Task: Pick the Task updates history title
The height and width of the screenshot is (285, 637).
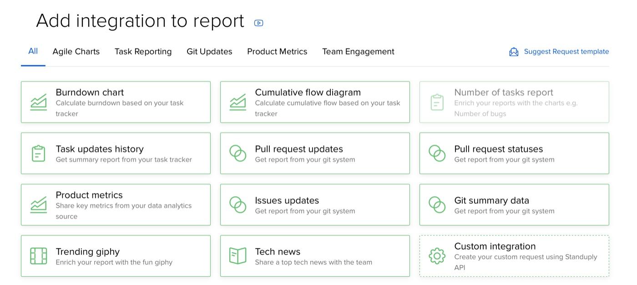Action: pyautogui.click(x=100, y=149)
